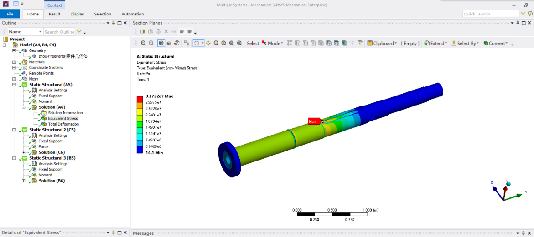Expand the Coordinate Systems node
Screen dimensions: 534x237
point(14,68)
